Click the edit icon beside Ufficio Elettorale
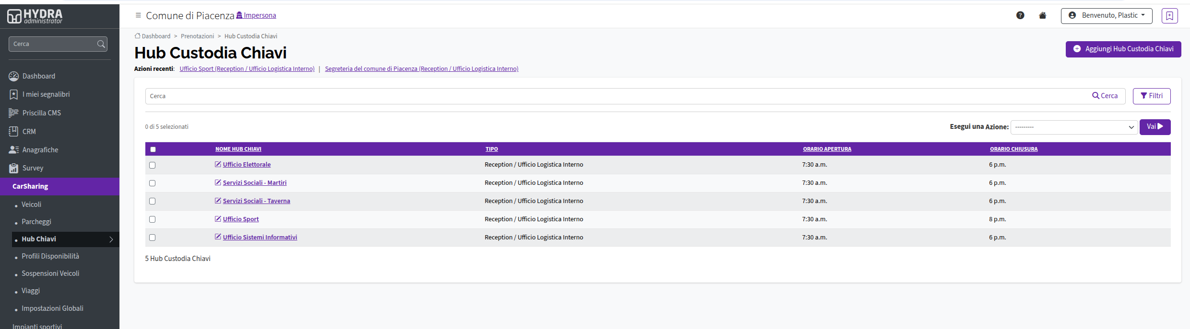Image resolution: width=1190 pixels, height=329 pixels. [218, 164]
